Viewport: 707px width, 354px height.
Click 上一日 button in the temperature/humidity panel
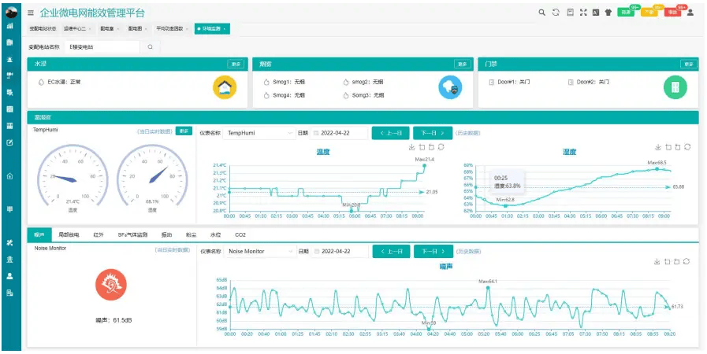[x=390, y=133]
